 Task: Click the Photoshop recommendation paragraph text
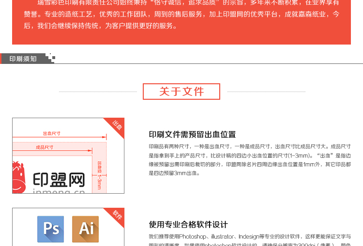point(249,240)
